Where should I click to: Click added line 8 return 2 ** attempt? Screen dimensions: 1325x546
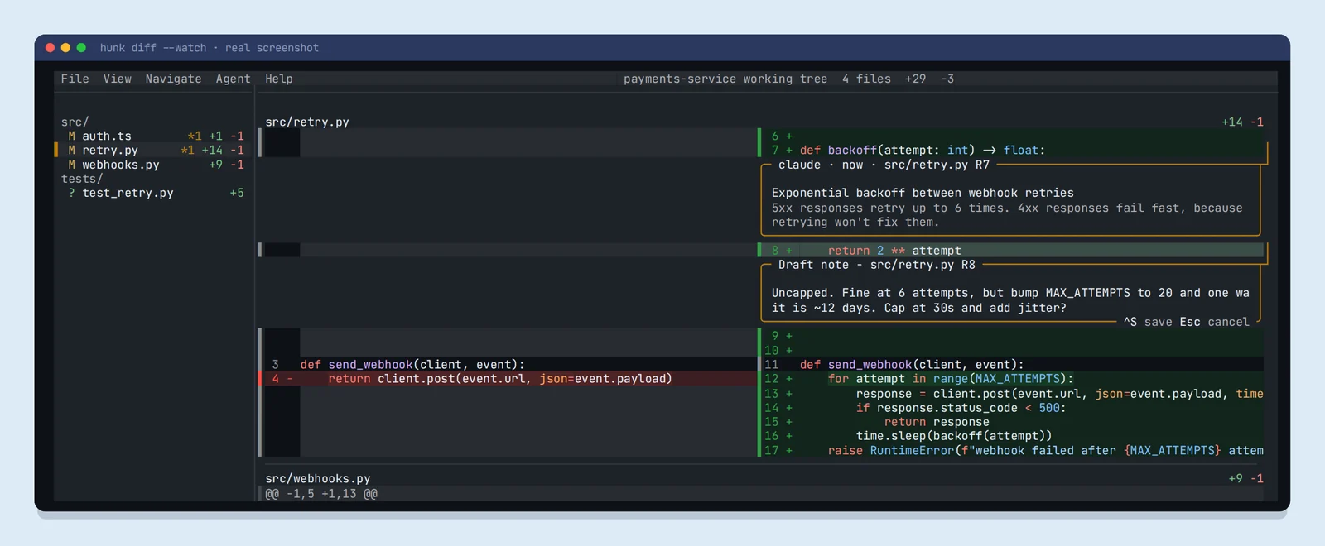coord(1012,250)
